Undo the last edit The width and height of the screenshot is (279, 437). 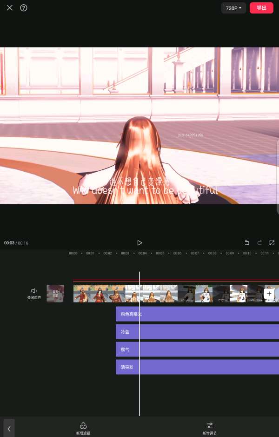pyautogui.click(x=247, y=243)
